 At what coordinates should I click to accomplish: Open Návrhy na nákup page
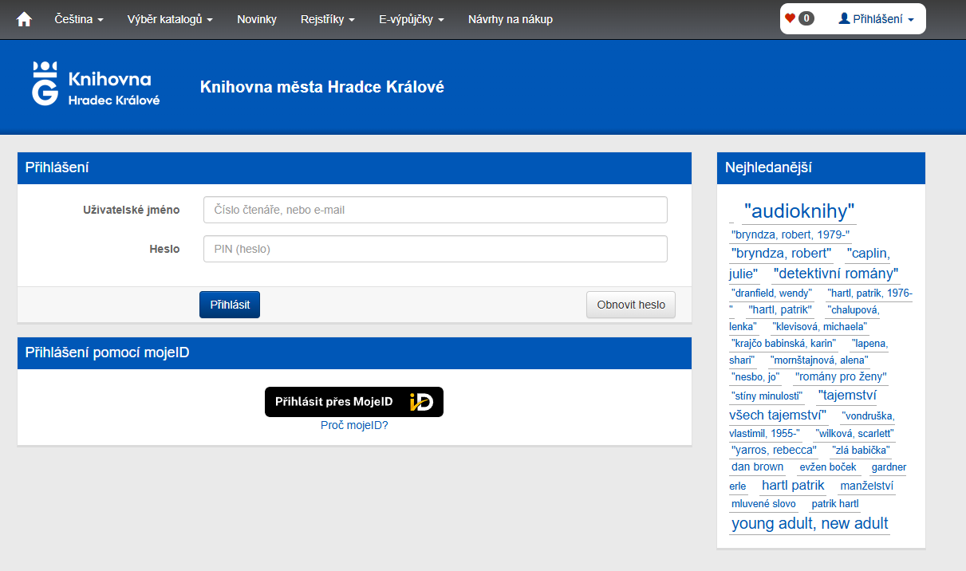510,19
